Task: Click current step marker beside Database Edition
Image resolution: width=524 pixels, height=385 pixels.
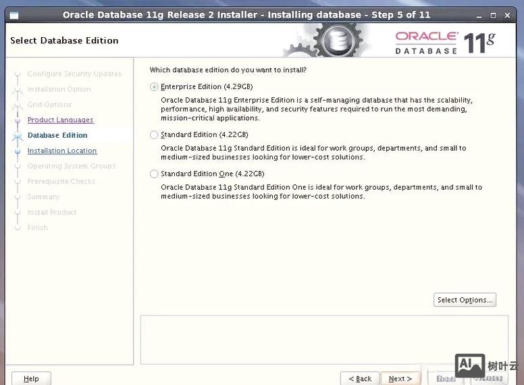Action: tap(18, 136)
